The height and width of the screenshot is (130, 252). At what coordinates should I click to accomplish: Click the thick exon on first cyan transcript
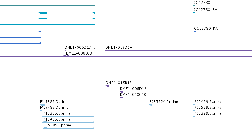tap(43, 13)
